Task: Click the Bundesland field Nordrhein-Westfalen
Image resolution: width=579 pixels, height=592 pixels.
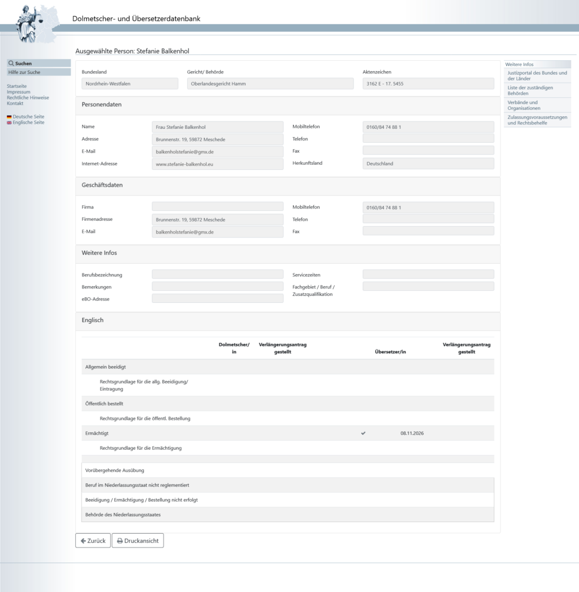Action: tap(130, 83)
